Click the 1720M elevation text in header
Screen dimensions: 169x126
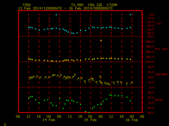[112, 5]
